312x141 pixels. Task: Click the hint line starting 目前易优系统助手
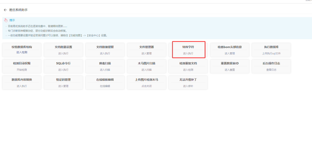tap(37, 26)
